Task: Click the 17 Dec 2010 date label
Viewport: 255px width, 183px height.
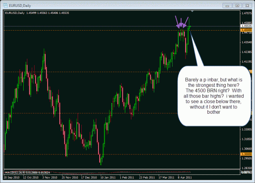Action: click(x=89, y=177)
